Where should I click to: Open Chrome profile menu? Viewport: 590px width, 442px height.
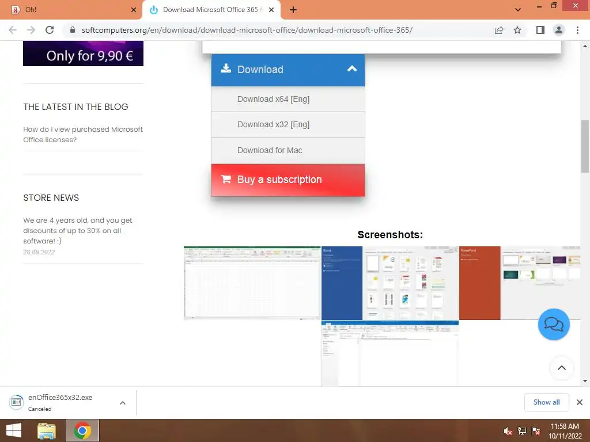pos(559,30)
